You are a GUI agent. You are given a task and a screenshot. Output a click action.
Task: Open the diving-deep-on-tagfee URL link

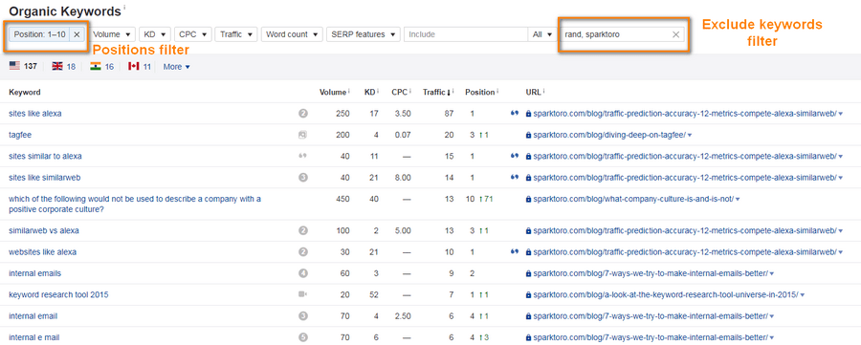point(609,135)
